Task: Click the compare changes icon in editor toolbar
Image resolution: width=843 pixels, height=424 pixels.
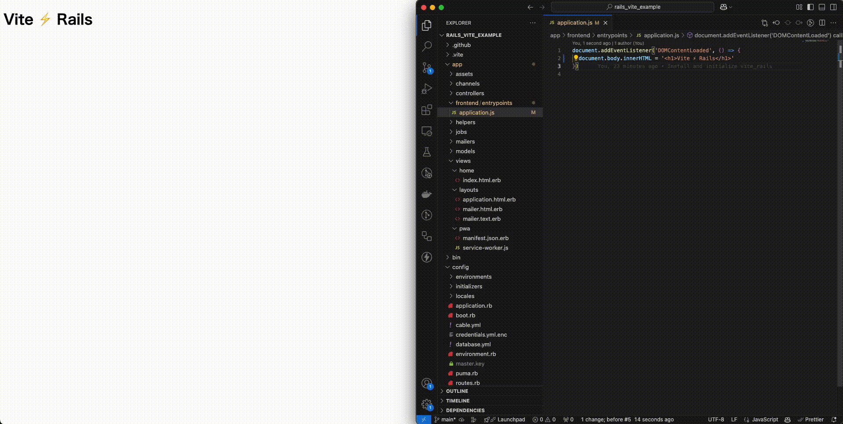Action: tap(765, 23)
